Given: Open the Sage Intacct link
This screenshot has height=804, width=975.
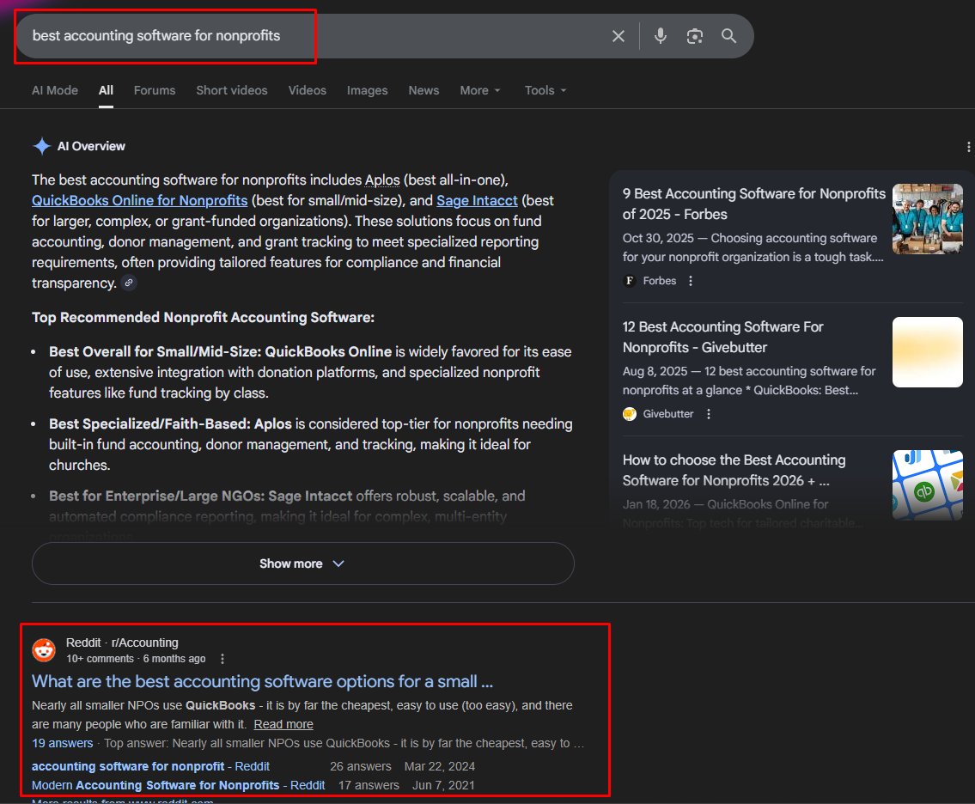Looking at the screenshot, I should point(477,200).
